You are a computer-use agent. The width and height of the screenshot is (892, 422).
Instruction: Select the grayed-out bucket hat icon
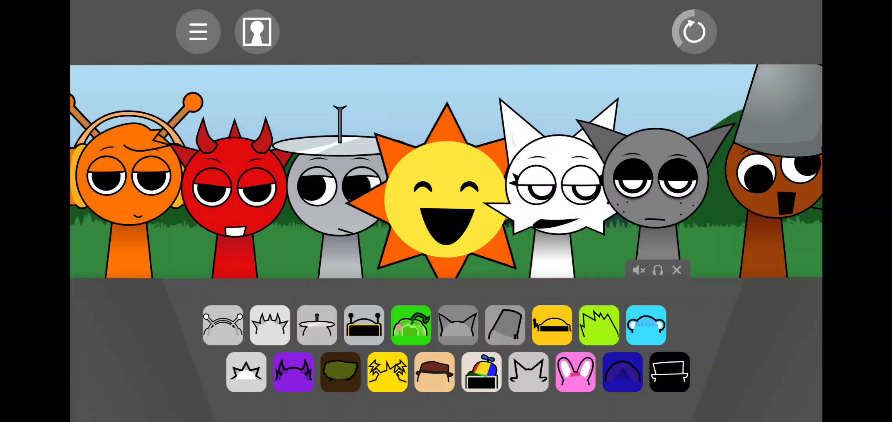pyautogui.click(x=505, y=325)
